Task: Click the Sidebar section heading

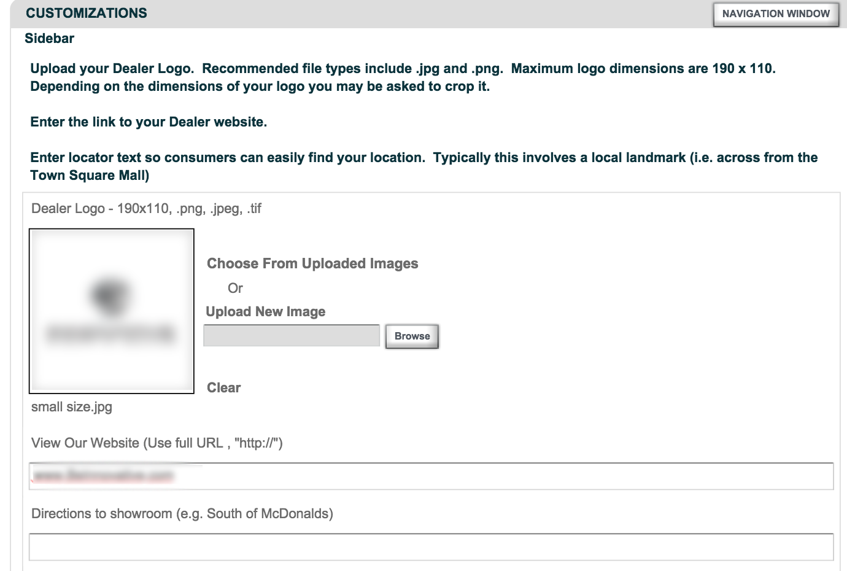Action: click(49, 39)
